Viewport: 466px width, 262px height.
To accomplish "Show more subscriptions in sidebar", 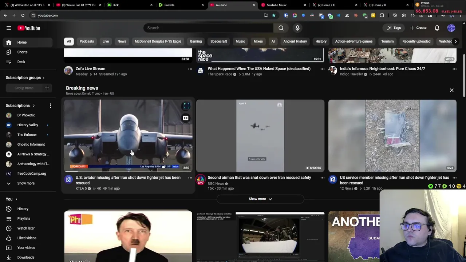I will 26,183.
